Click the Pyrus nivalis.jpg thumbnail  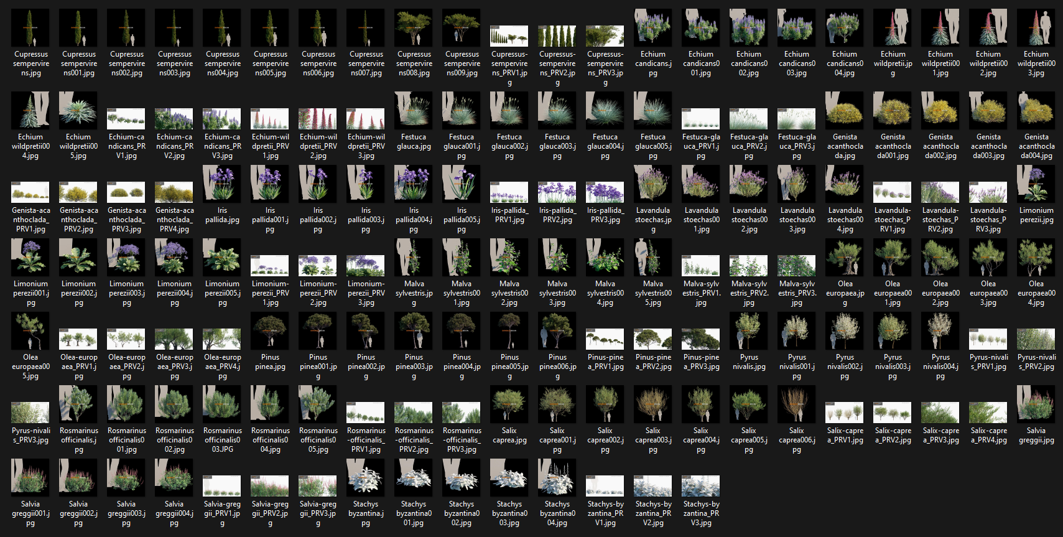coord(749,331)
